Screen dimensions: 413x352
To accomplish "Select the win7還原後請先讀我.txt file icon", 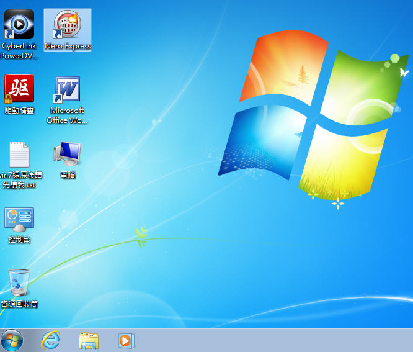I will click(19, 155).
